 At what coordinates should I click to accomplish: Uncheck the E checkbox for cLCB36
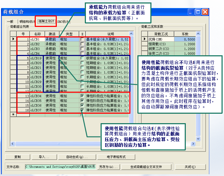(x=82, y=105)
